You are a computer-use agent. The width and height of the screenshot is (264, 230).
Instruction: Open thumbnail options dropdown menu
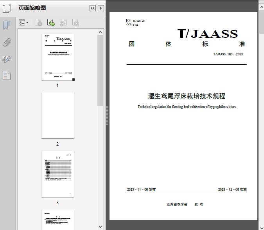point(23,22)
